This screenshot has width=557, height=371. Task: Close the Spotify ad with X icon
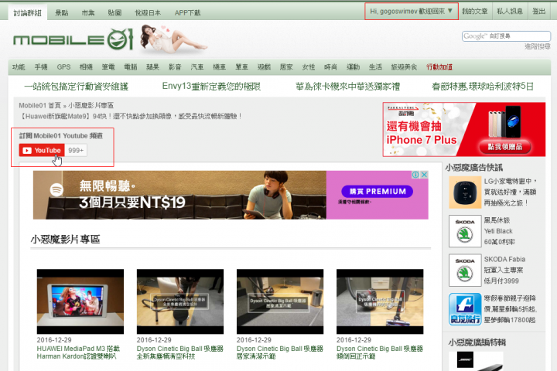click(x=424, y=175)
